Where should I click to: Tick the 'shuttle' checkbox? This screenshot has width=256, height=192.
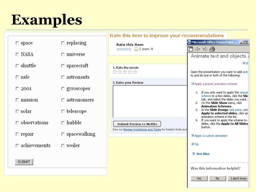tap(17, 66)
